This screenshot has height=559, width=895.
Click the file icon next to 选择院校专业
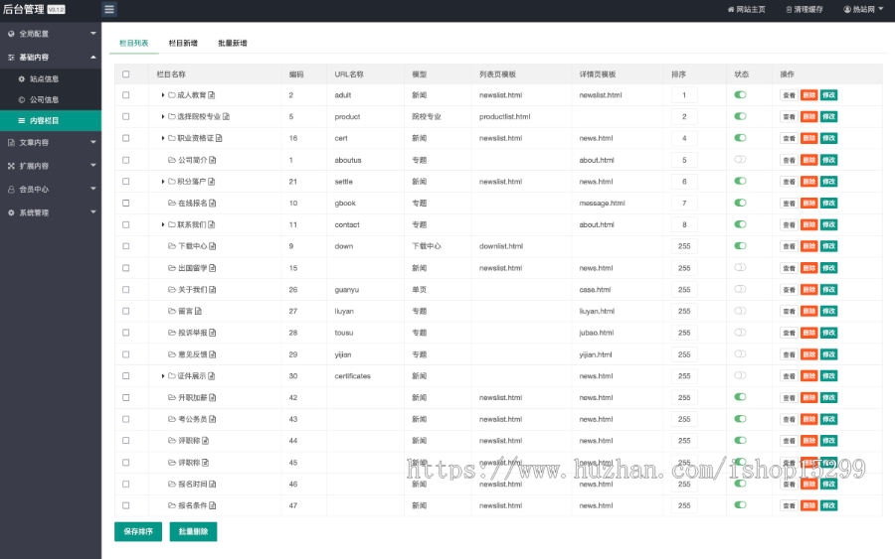(226, 117)
